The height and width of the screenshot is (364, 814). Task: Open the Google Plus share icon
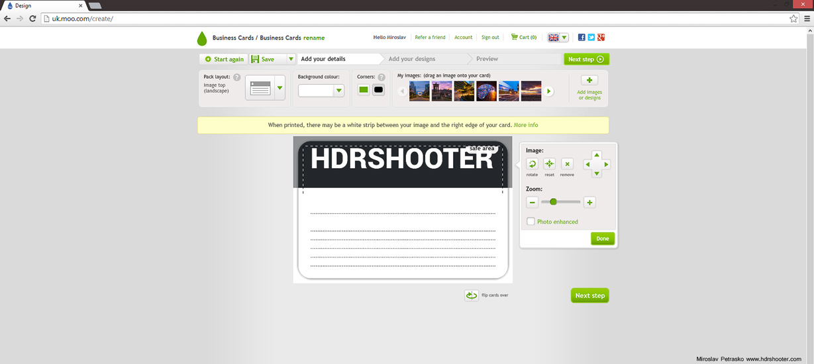[x=601, y=38]
